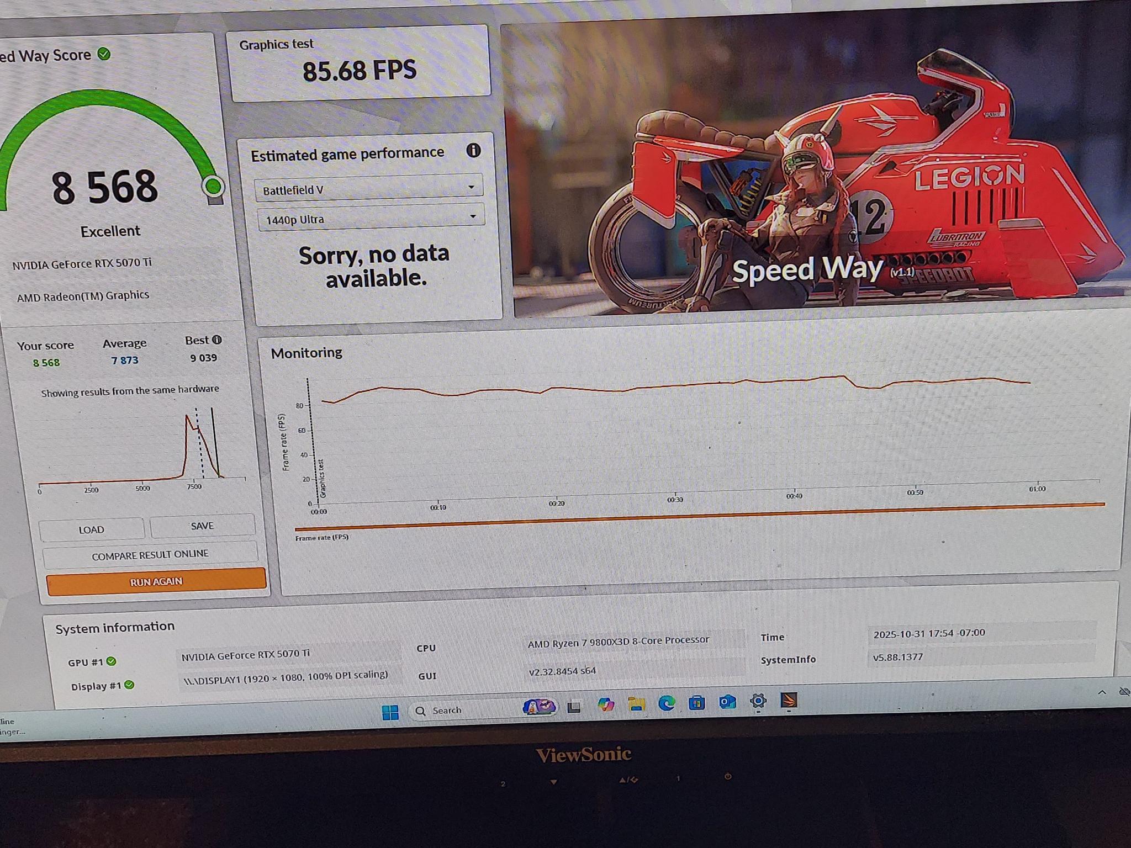Open Microsoft Store from the taskbar

(x=696, y=702)
